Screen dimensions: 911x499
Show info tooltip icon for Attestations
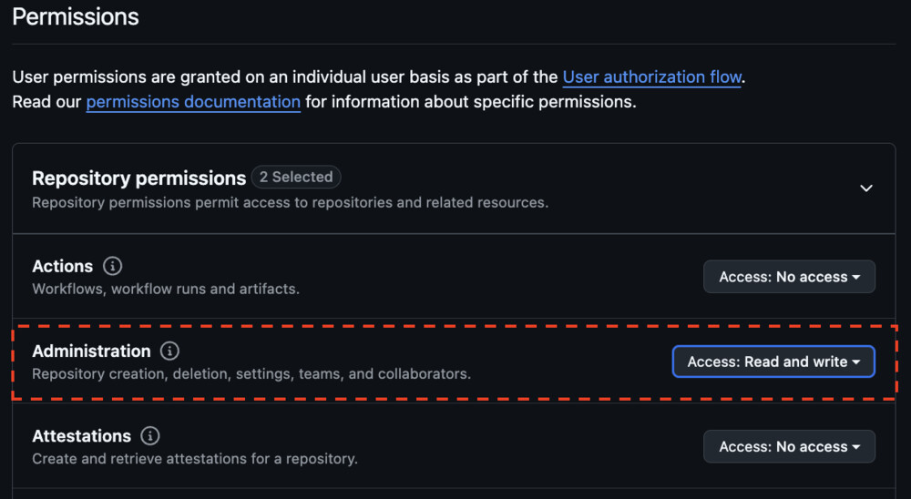tap(150, 436)
